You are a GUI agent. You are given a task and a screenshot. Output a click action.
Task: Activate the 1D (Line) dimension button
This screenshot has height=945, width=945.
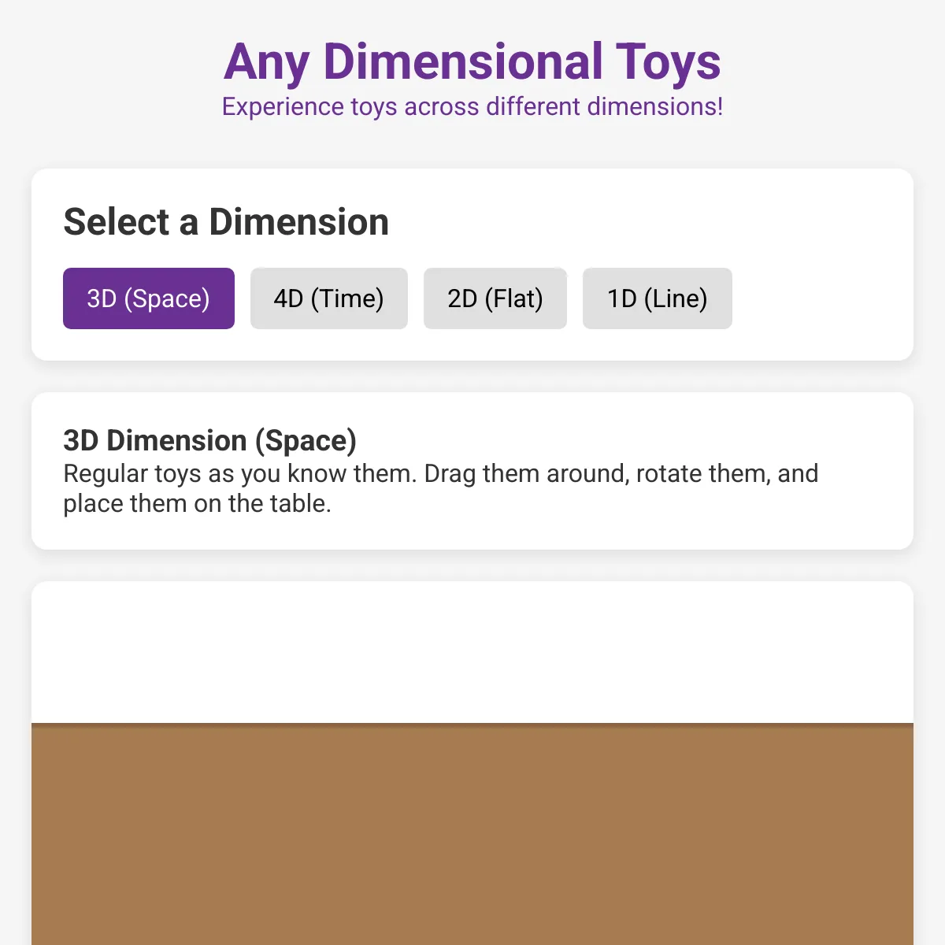click(x=658, y=298)
